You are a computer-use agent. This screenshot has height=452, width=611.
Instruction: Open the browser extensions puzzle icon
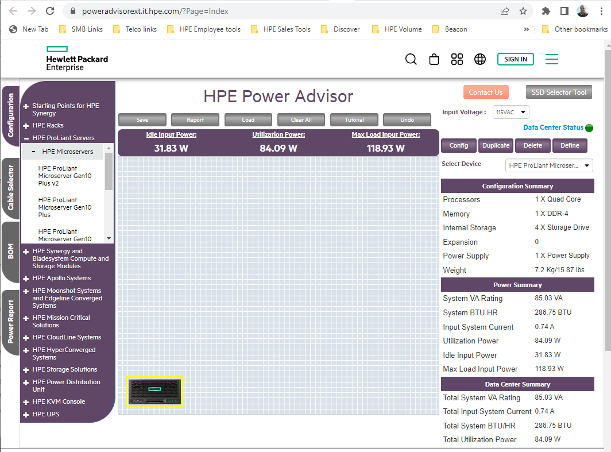coord(546,11)
